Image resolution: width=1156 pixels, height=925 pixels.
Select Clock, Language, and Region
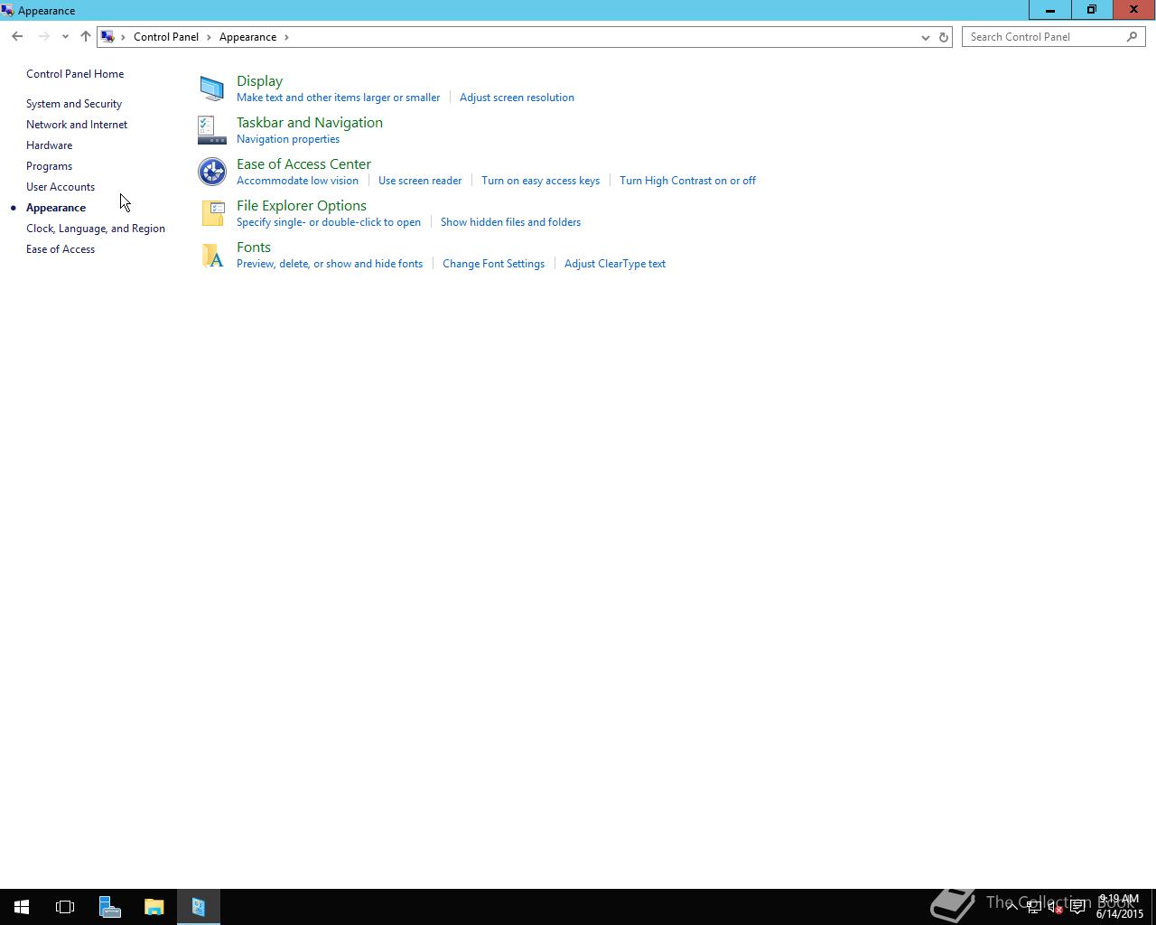point(96,229)
